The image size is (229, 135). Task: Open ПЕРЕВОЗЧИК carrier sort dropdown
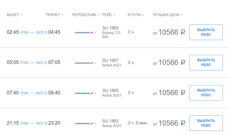[x=85, y=15]
